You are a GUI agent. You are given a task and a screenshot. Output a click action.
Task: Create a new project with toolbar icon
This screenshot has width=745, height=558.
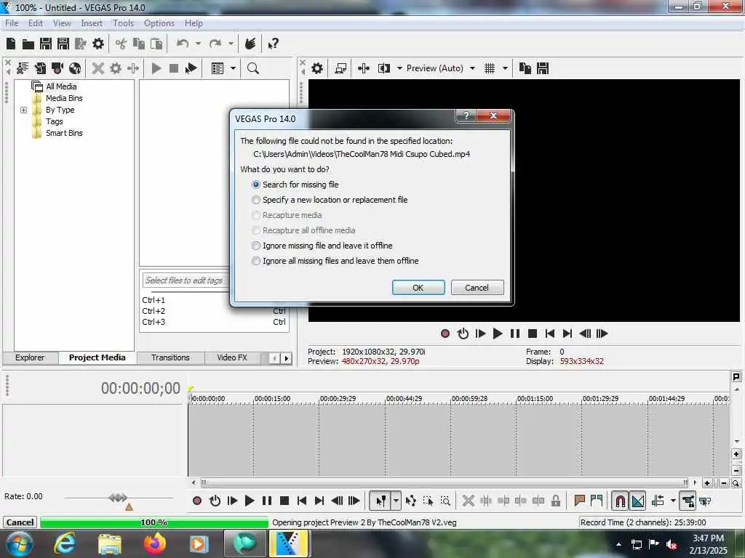tap(11, 44)
